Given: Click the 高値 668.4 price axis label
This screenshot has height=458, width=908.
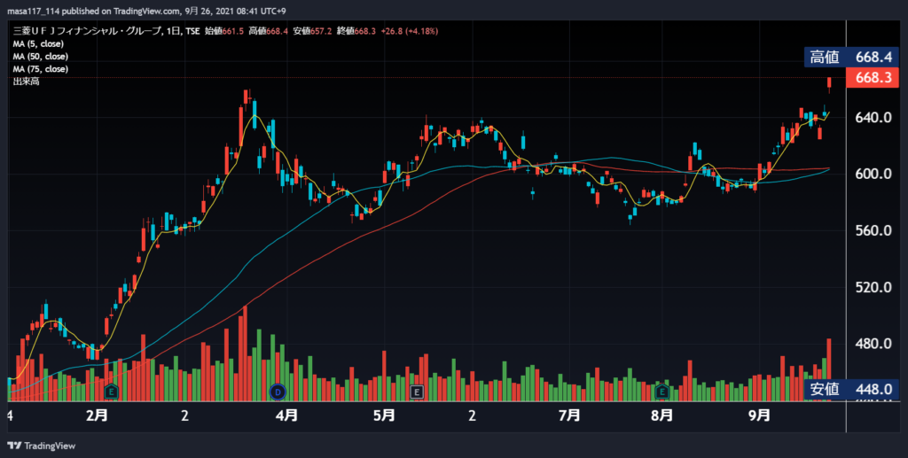Looking at the screenshot, I should point(851,57).
